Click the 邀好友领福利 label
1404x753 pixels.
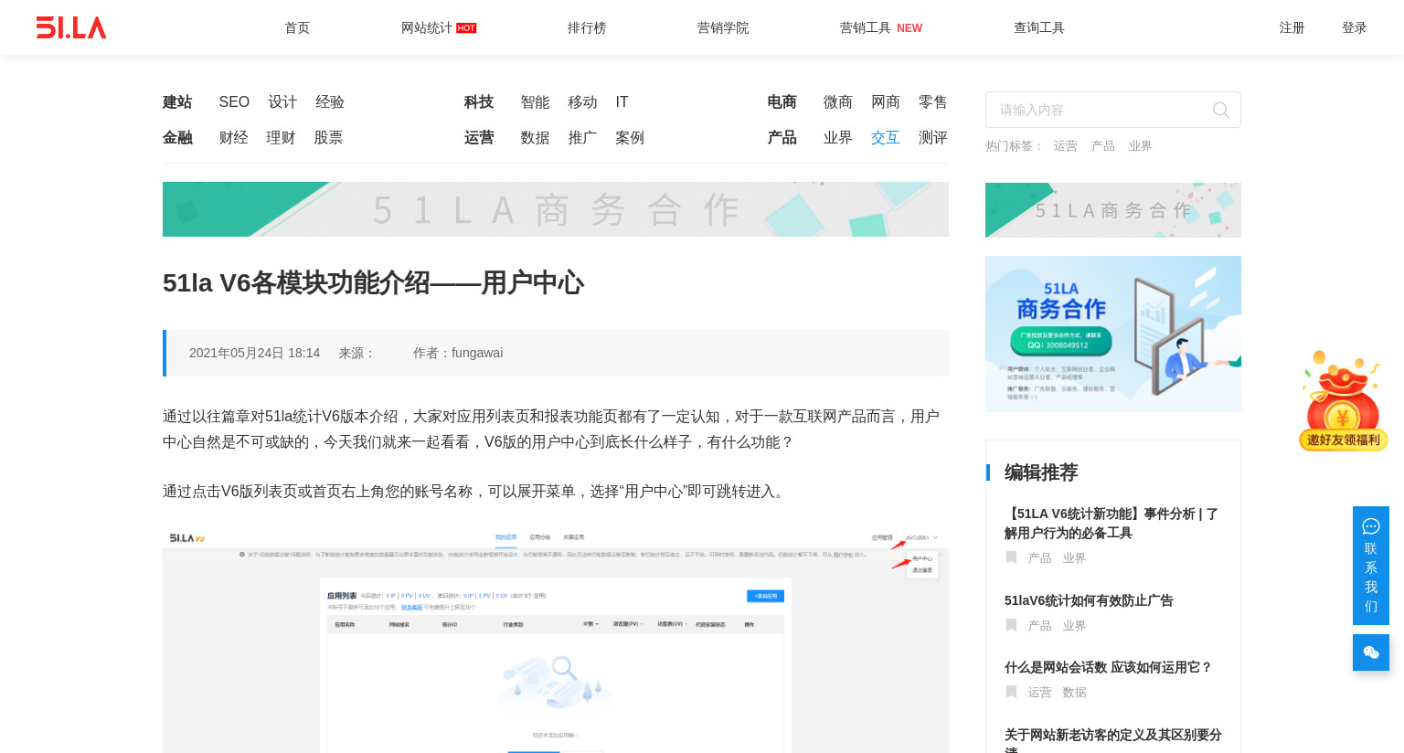tap(1344, 440)
